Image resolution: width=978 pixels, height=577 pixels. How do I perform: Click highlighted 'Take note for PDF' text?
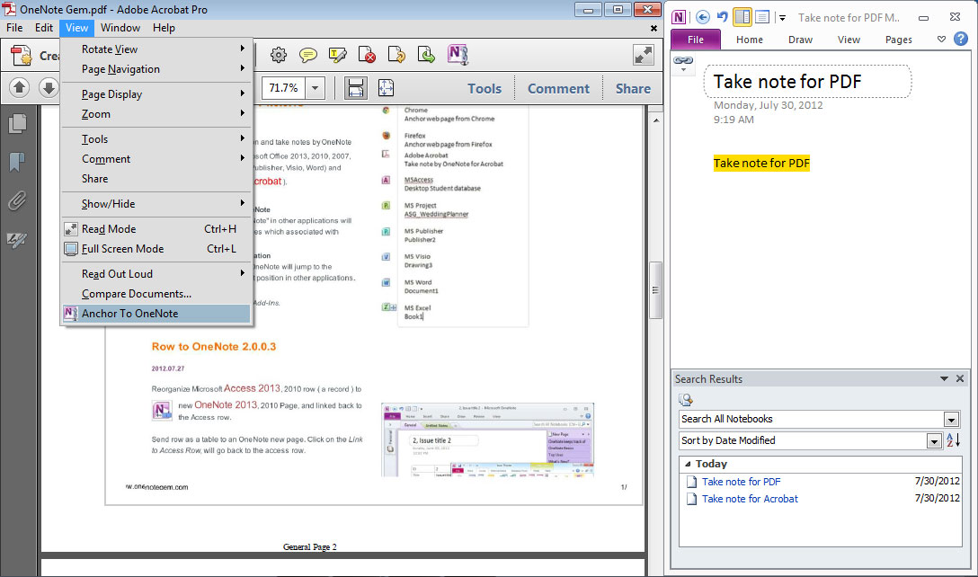click(761, 163)
